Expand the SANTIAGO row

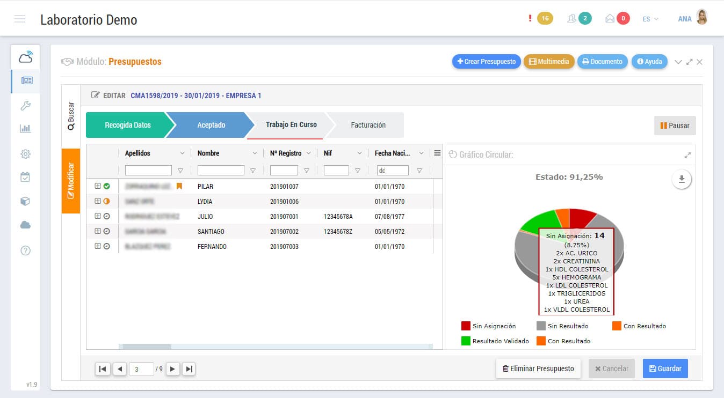click(98, 231)
